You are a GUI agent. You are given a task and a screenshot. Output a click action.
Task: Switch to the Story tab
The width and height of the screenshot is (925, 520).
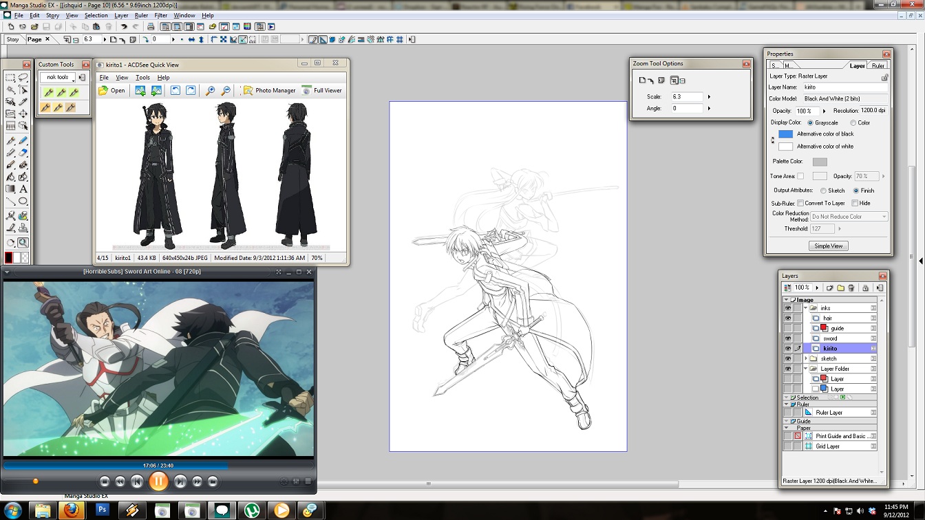[x=12, y=39]
